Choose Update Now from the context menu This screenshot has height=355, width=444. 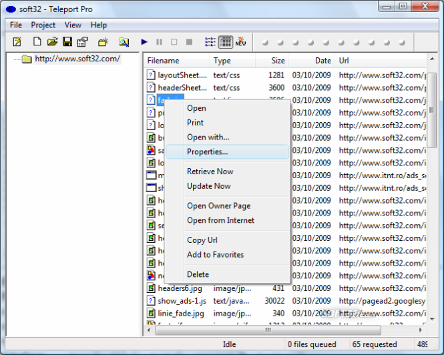(x=227, y=186)
